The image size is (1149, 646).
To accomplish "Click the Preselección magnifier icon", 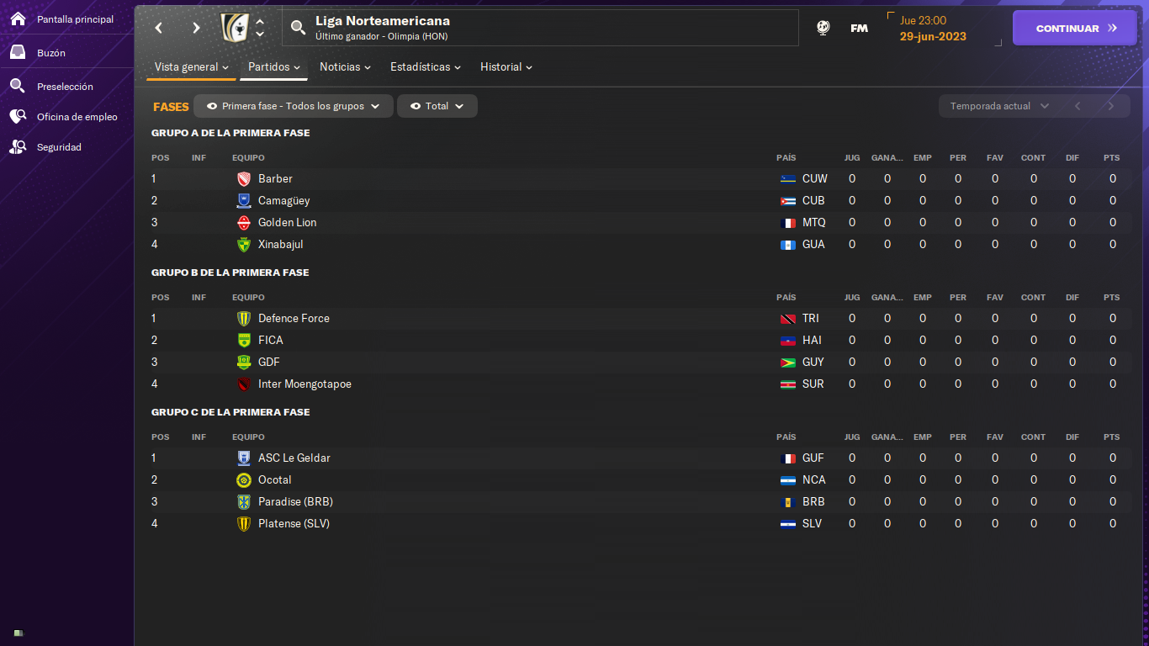I will (18, 86).
